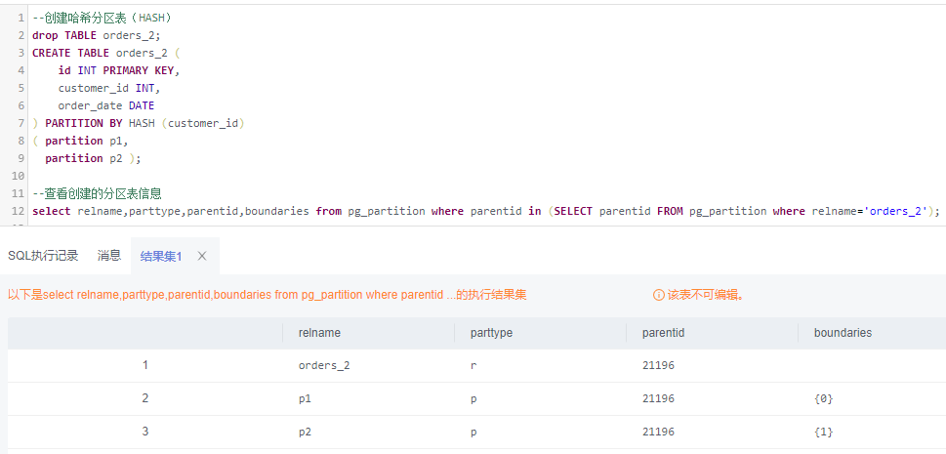Click the parentid column header
Viewport: 946px width, 454px height.
point(663,333)
